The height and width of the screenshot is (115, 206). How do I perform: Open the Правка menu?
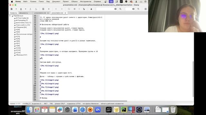[33, 2]
